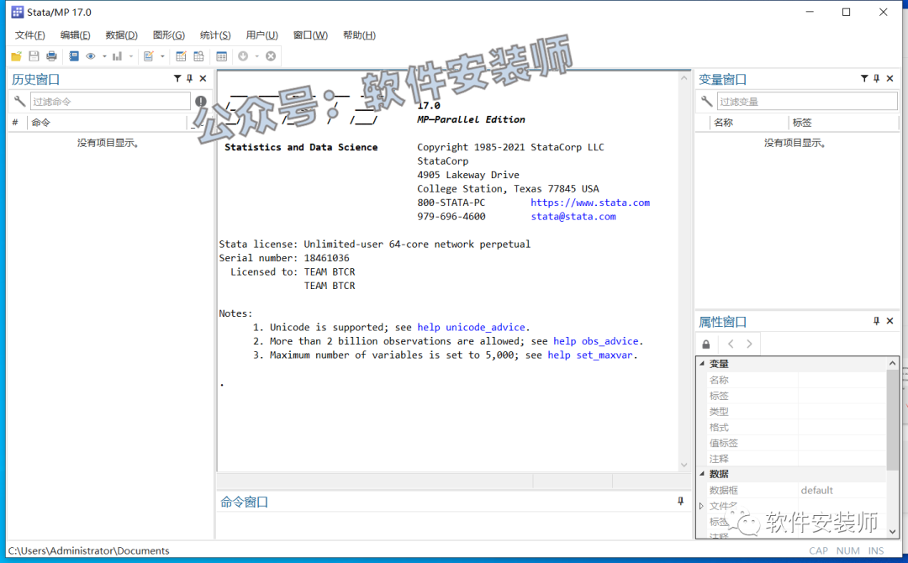This screenshot has width=908, height=563.
Task: Open the Variables Manager table icon
Action: pyautogui.click(x=221, y=56)
